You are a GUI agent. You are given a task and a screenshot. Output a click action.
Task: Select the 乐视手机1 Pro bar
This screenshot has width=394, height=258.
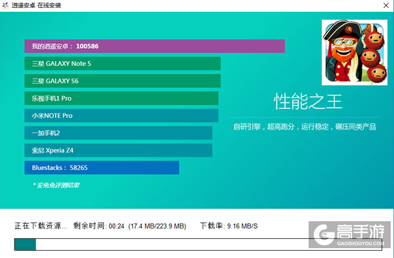click(121, 98)
